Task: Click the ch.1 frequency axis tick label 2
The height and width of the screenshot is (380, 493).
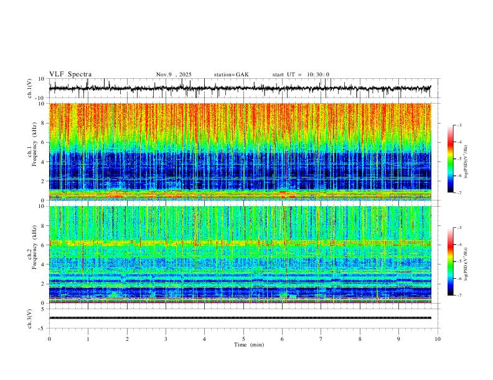Action: 44,181
